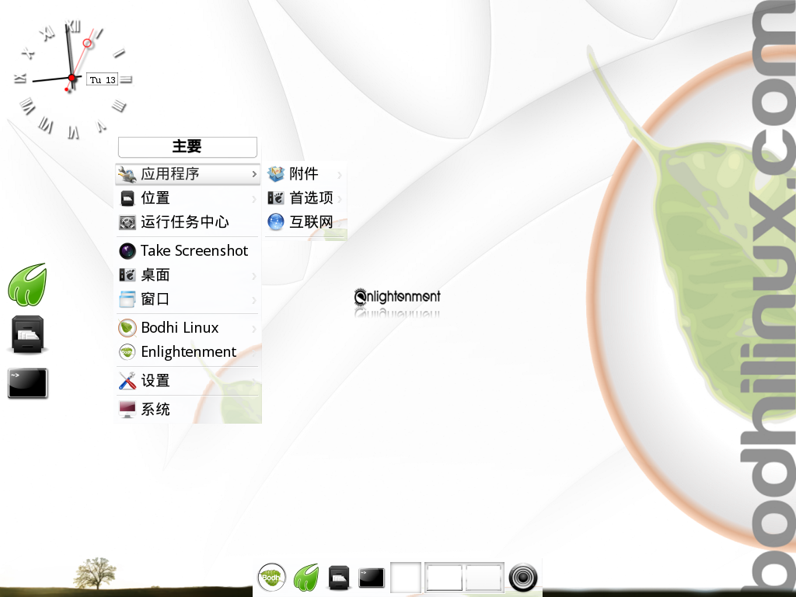
Task: Click the monitor icon beside 系统
Action: pos(127,409)
